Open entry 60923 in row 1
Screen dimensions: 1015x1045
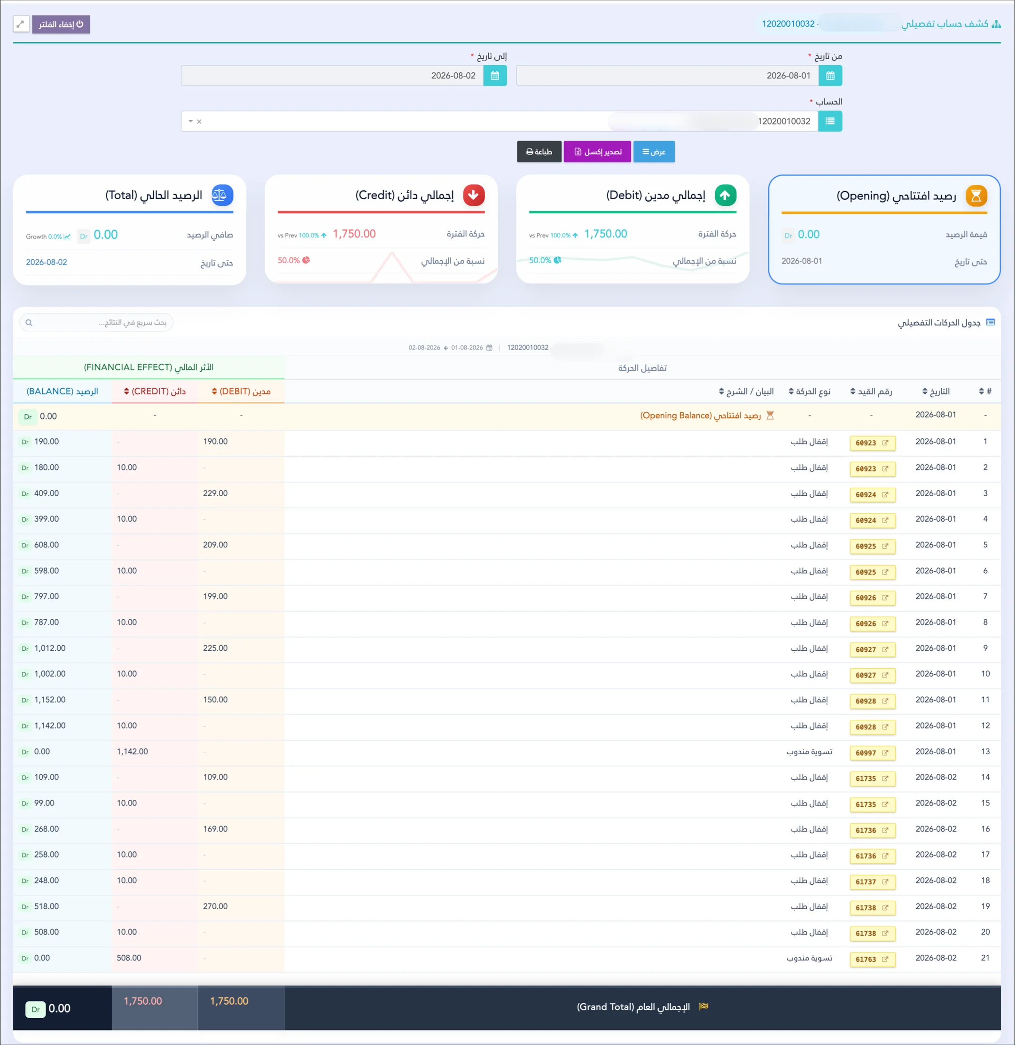coord(872,443)
